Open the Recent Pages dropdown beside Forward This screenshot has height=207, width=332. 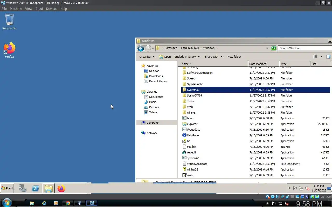click(x=153, y=48)
